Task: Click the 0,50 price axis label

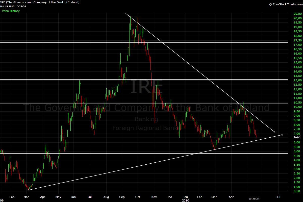Action: tap(297, 191)
